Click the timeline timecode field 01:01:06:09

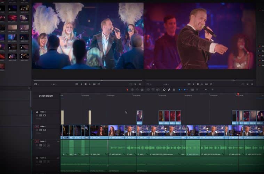pyautogui.click(x=46, y=96)
